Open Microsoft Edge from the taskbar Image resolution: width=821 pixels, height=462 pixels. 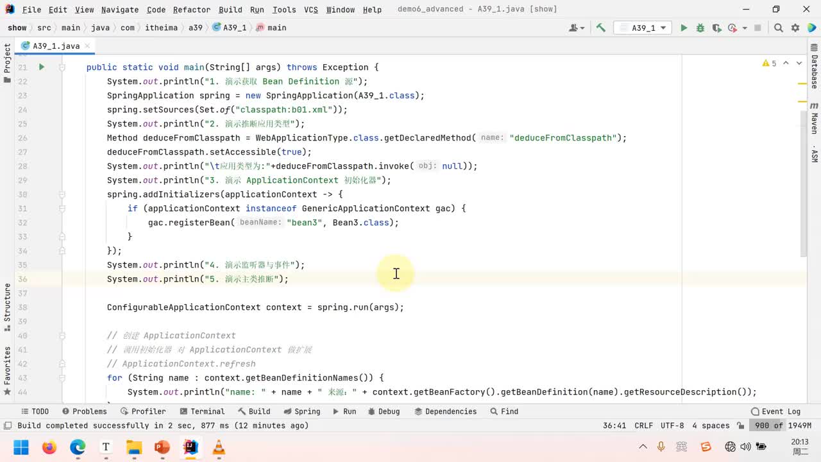pyautogui.click(x=78, y=447)
